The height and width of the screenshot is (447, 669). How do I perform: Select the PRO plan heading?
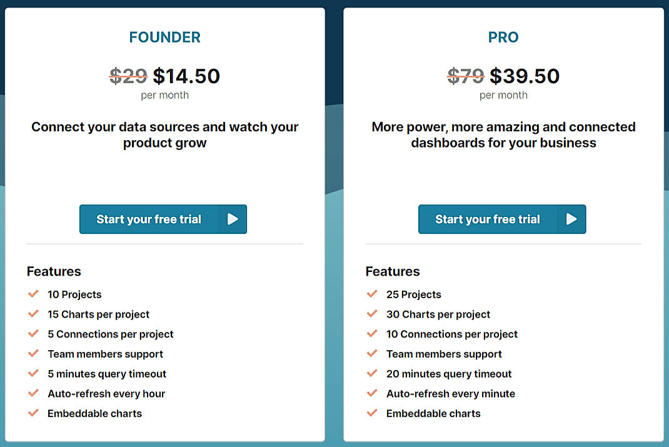click(x=503, y=37)
